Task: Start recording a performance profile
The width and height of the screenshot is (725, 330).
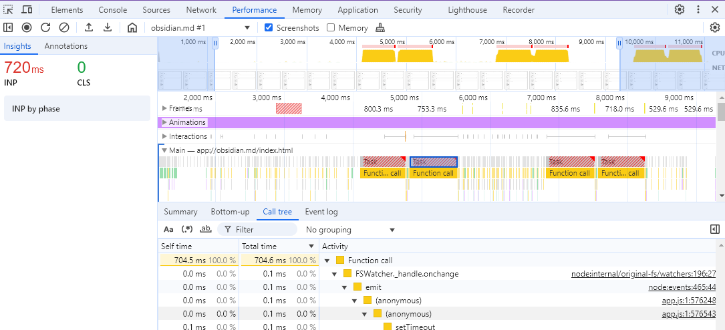Action: (x=27, y=27)
